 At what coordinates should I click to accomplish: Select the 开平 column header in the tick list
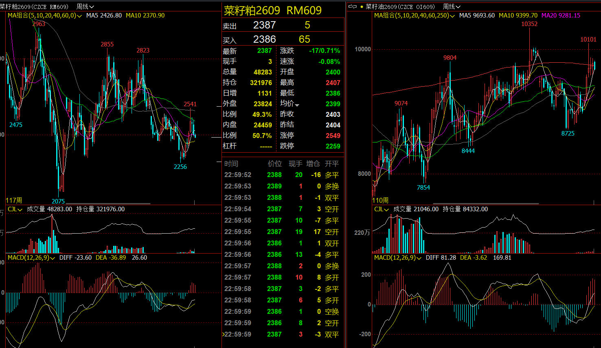pyautogui.click(x=331, y=164)
